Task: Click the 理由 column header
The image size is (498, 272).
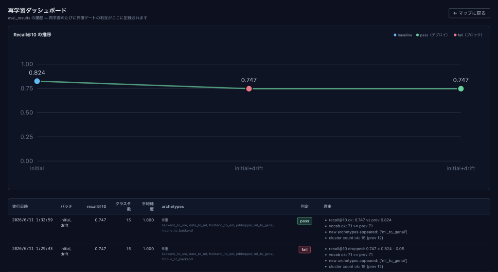Action: (x=327, y=206)
